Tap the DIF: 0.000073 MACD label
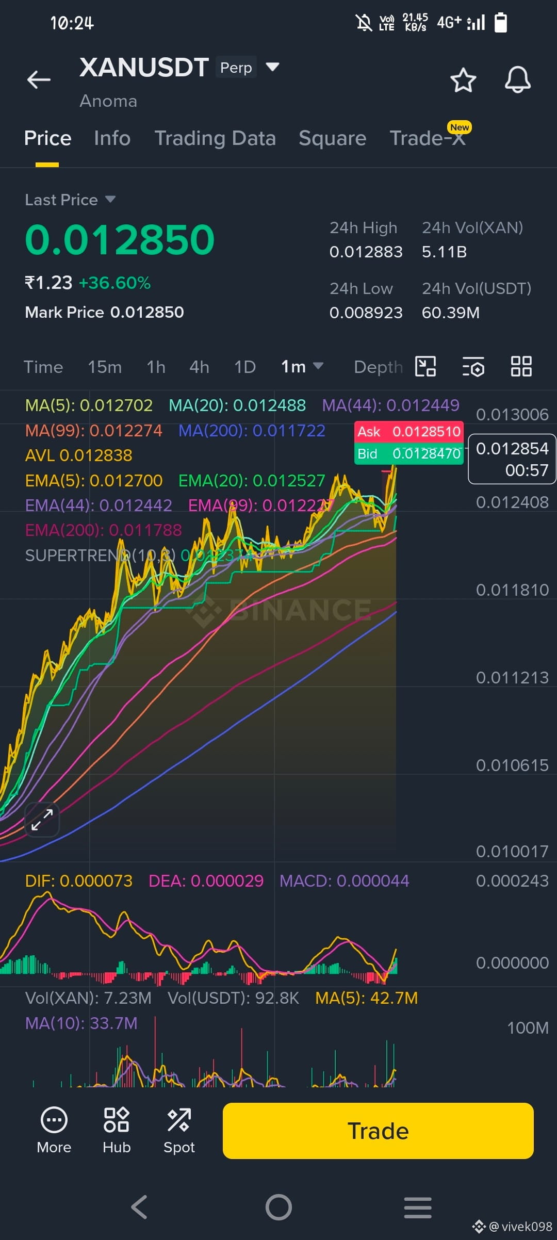This screenshot has width=557, height=1240. (78, 880)
